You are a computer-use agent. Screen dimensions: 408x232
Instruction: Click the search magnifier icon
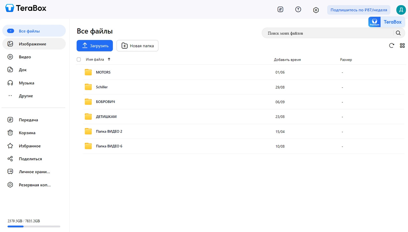tap(398, 33)
